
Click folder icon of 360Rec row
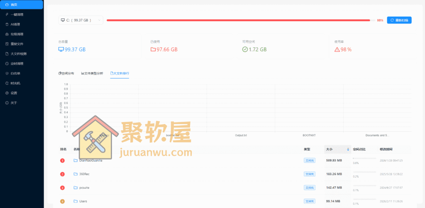point(76,174)
